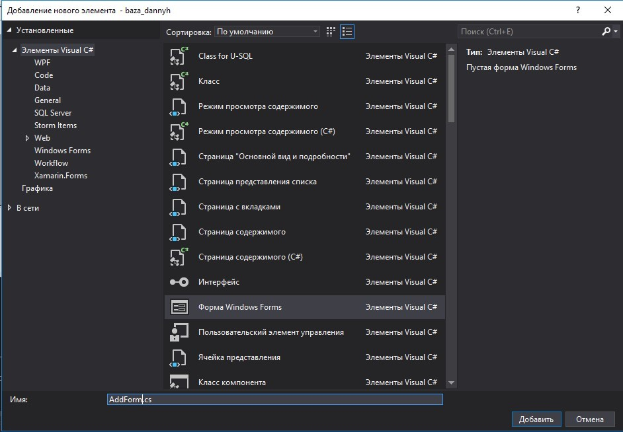This screenshot has width=623, height=432.
Task: Click the Поиск (Ctrl+E) search box
Action: (x=530, y=31)
